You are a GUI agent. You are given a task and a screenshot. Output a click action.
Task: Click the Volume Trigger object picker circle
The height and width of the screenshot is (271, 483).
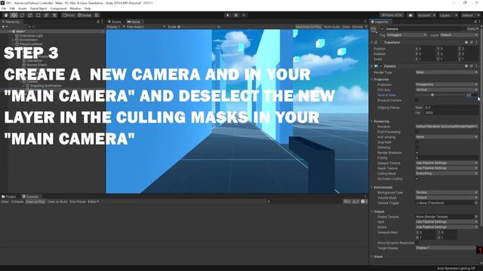pyautogui.click(x=476, y=202)
